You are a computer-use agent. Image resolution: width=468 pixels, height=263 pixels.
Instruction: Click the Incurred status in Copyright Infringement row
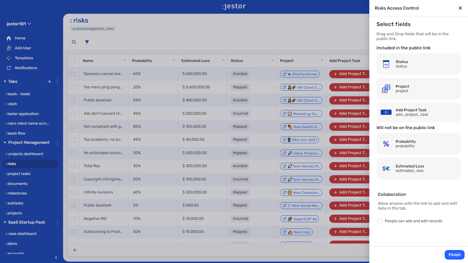click(240, 179)
